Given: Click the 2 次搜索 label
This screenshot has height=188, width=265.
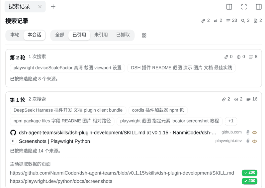Looking at the screenshot, I should [37, 99].
